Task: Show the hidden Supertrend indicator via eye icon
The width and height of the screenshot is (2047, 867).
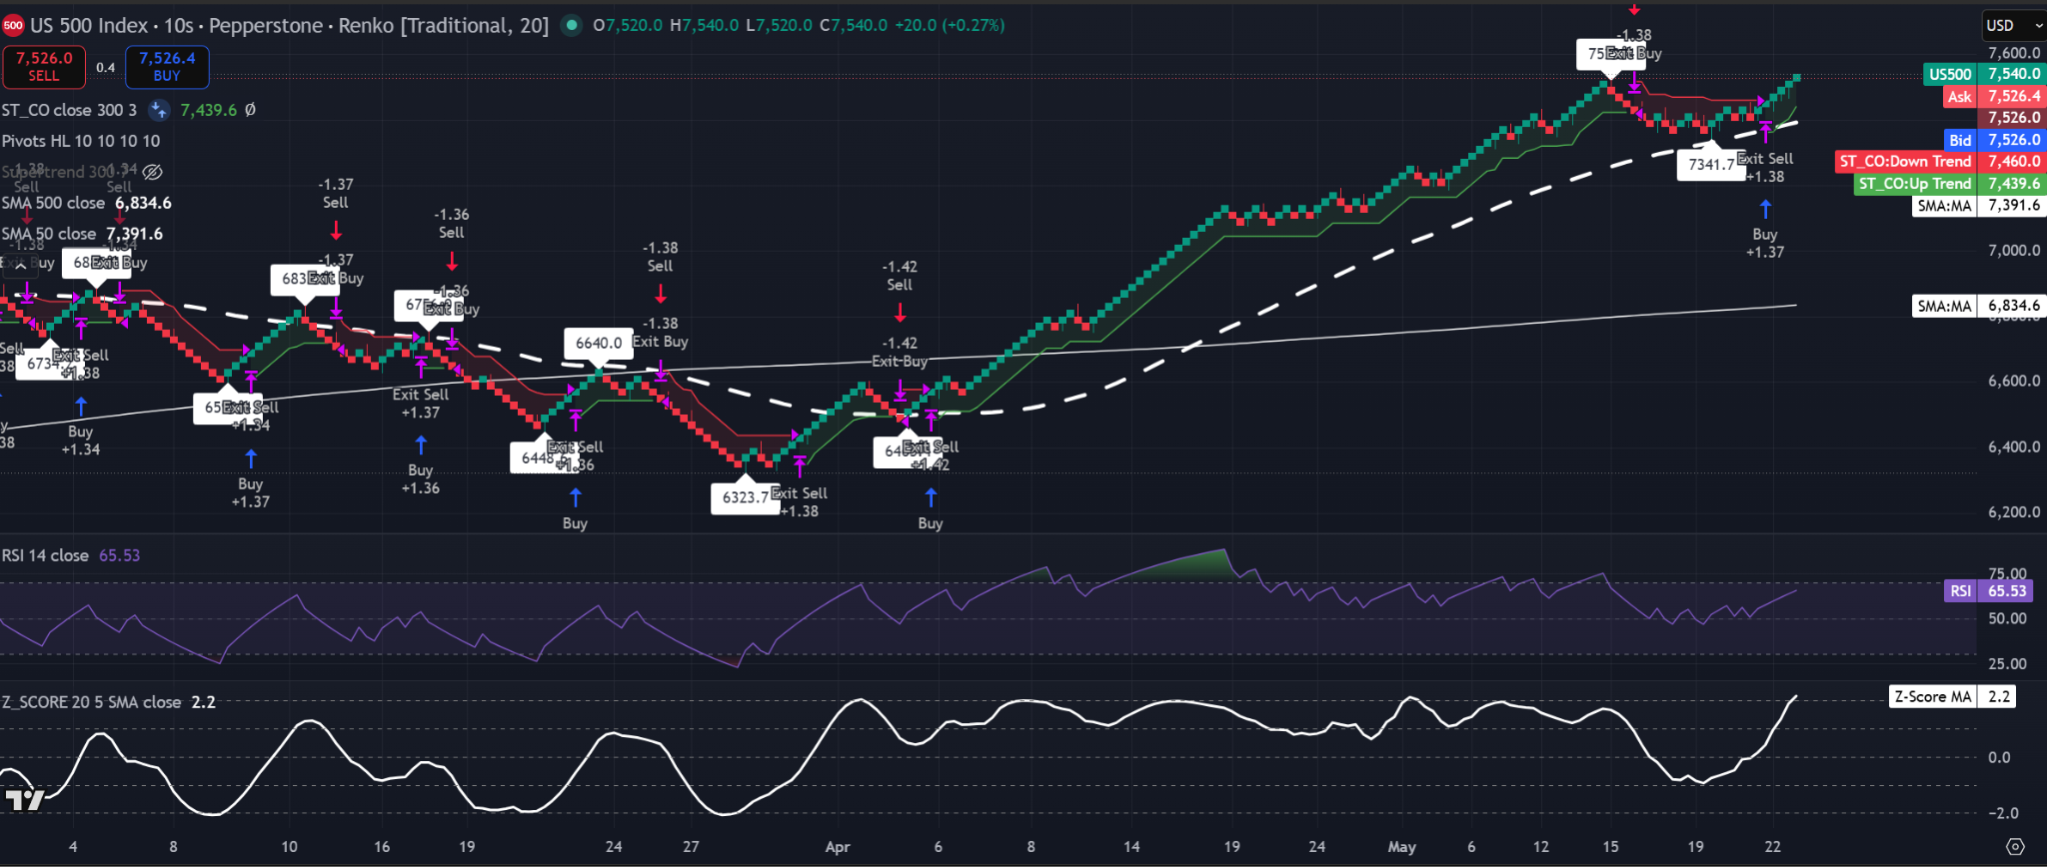Action: pyautogui.click(x=153, y=172)
